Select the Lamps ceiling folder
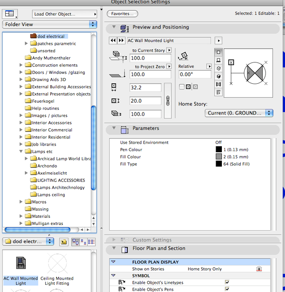Screen dimensions: 285x292 pos(51,195)
